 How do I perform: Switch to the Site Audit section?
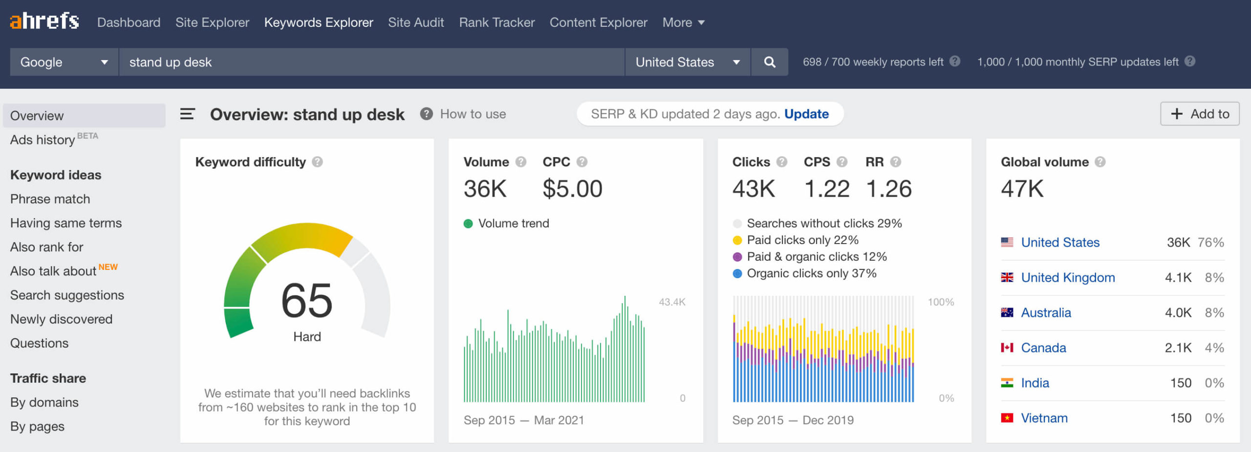(415, 22)
